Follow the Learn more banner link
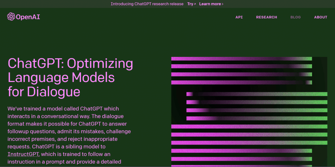The image size is (335, 167). [210, 4]
